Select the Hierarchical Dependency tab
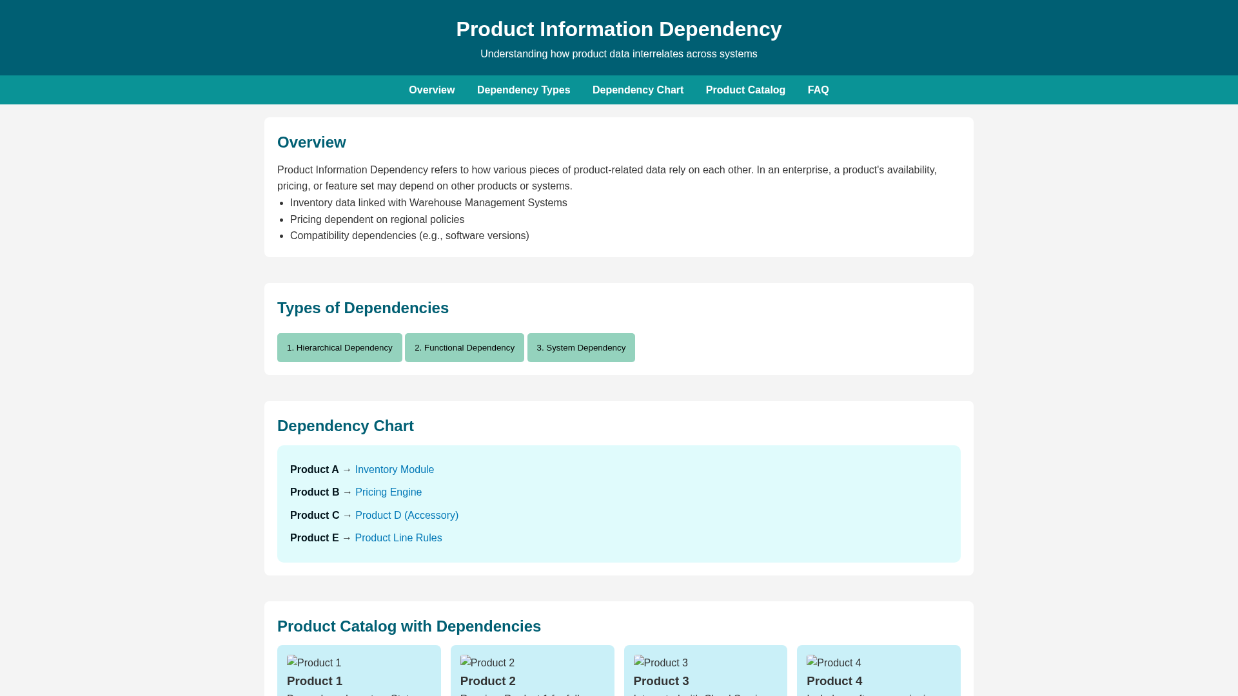The image size is (1238, 696). pyautogui.click(x=340, y=348)
